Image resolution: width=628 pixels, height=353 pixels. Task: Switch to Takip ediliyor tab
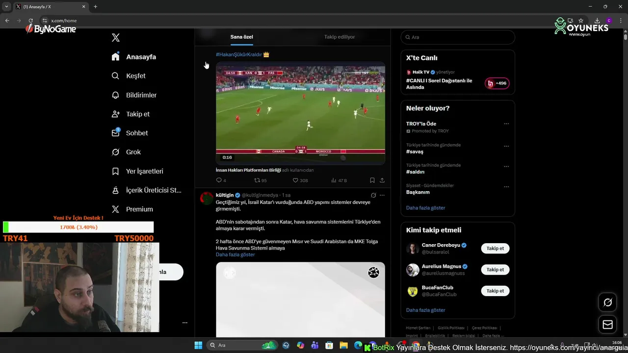[340, 37]
